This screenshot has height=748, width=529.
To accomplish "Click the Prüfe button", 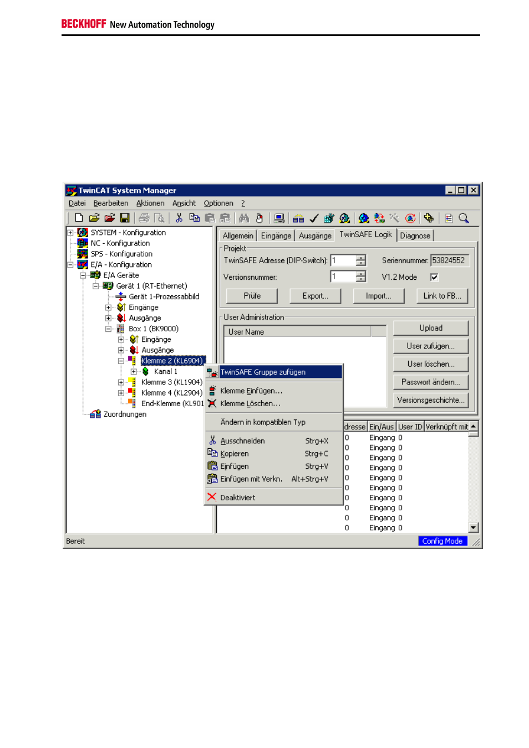I will click(252, 296).
